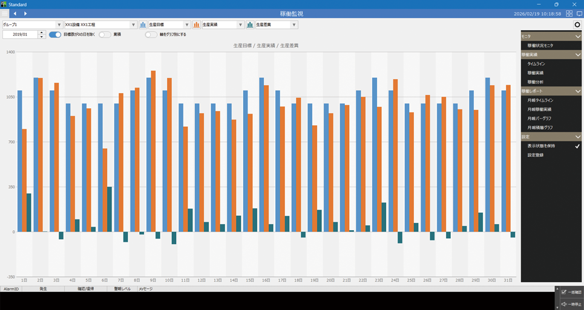Screen dimensions: 584x310
Task: Open 月報バーグラフ report
Action: [x=539, y=118]
